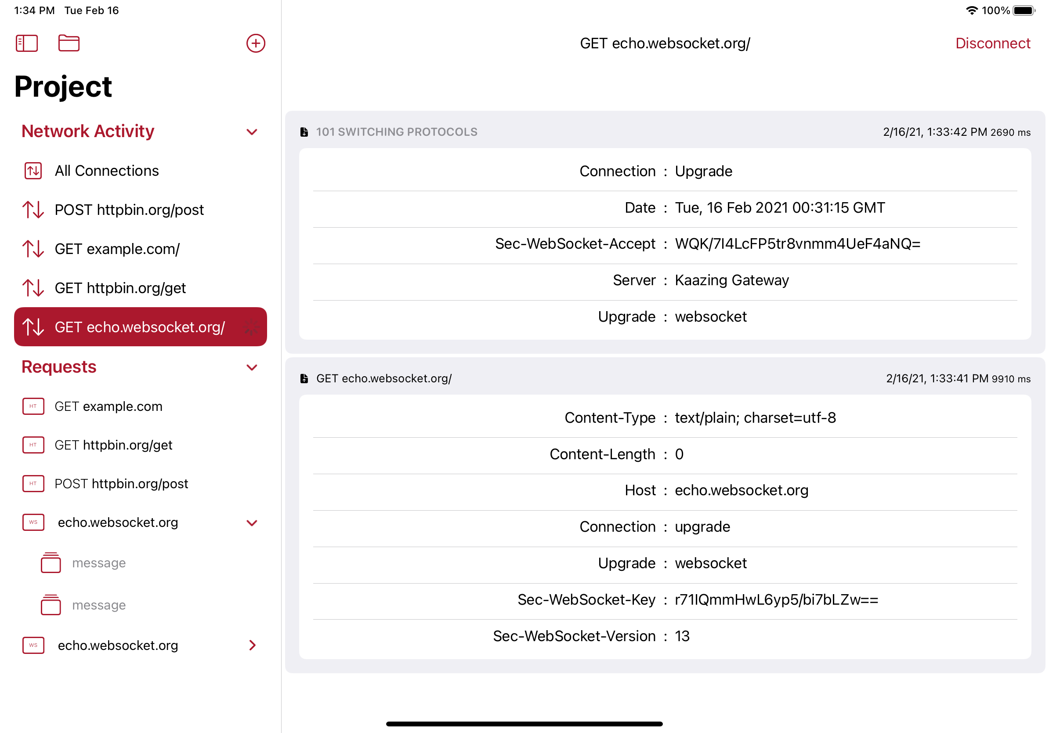
Task: Collapse the Network Activity section
Action: (252, 132)
